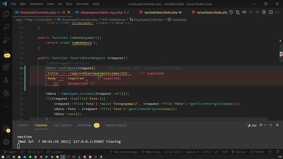The height and width of the screenshot is (159, 283).
Task: Open the Source Control view
Action: coord(7,54)
